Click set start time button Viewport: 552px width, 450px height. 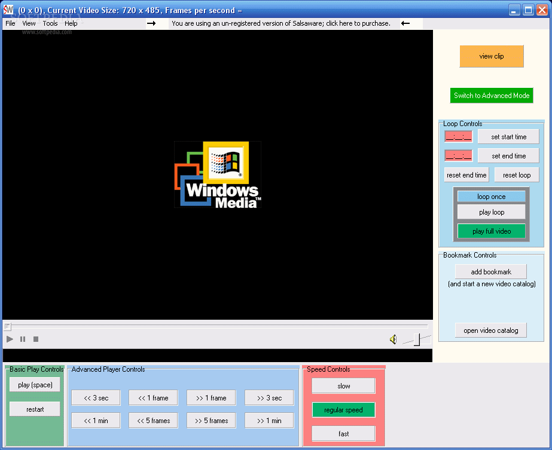click(508, 137)
